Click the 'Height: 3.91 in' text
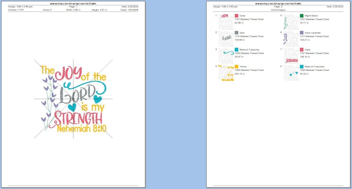Image resolution: width=352 pixels, height=189 pixels. pos(99,10)
